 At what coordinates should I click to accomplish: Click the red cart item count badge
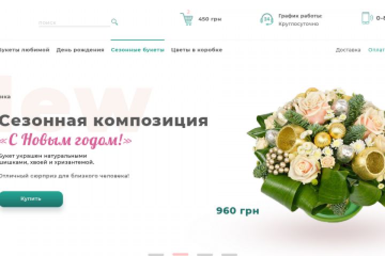tap(188, 12)
